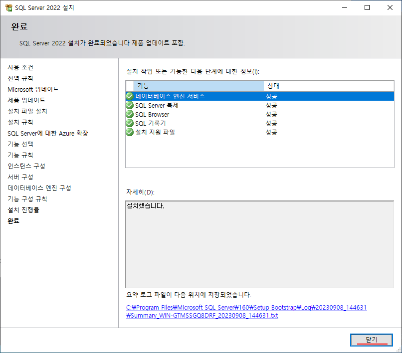Click the 사용 조건 step in sidebar
The image size is (402, 353).
pyautogui.click(x=20, y=67)
